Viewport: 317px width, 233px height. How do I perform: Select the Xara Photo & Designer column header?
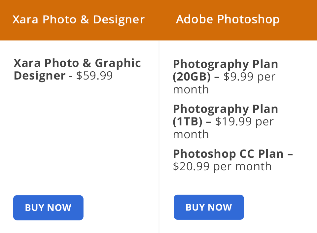(x=78, y=19)
